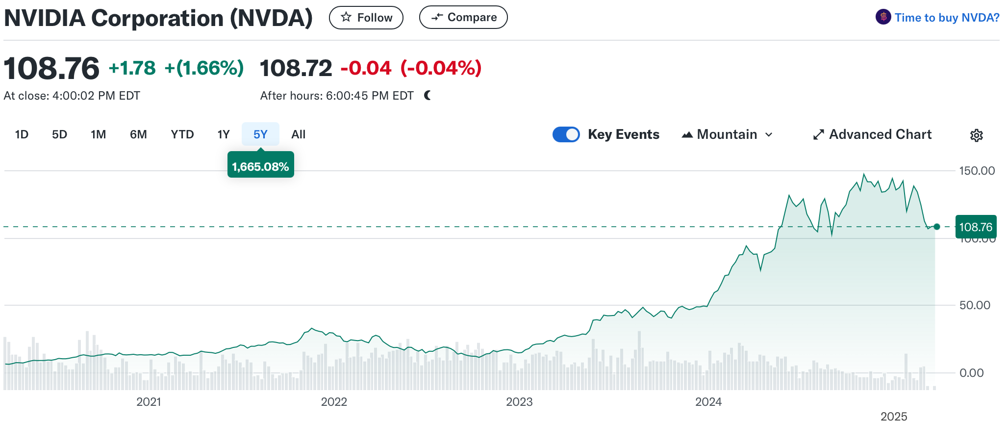Click the after-hours price 108.72
Screen dimensions: 1007x422
pos(296,68)
